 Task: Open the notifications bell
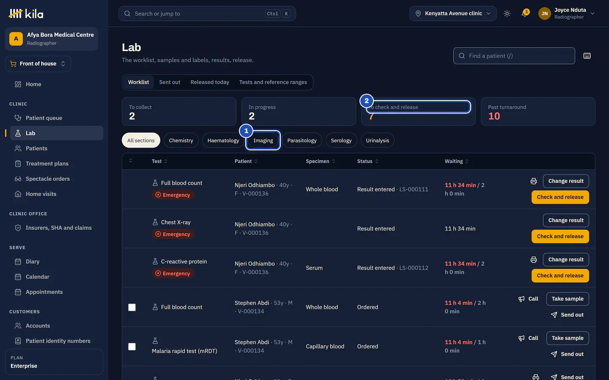525,14
